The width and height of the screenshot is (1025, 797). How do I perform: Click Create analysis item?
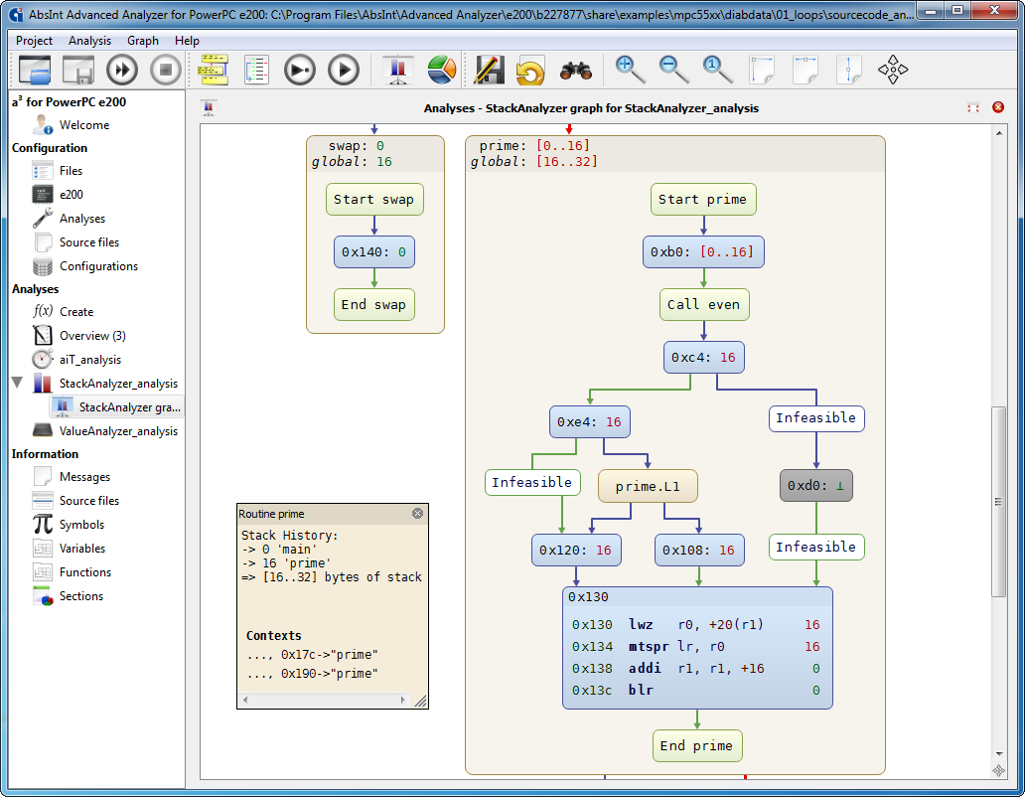tap(76, 312)
